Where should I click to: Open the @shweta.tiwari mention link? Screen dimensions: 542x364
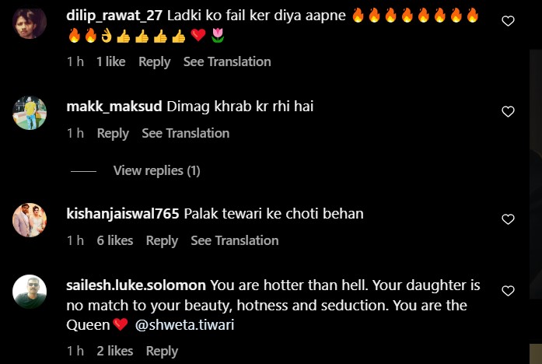tap(184, 325)
